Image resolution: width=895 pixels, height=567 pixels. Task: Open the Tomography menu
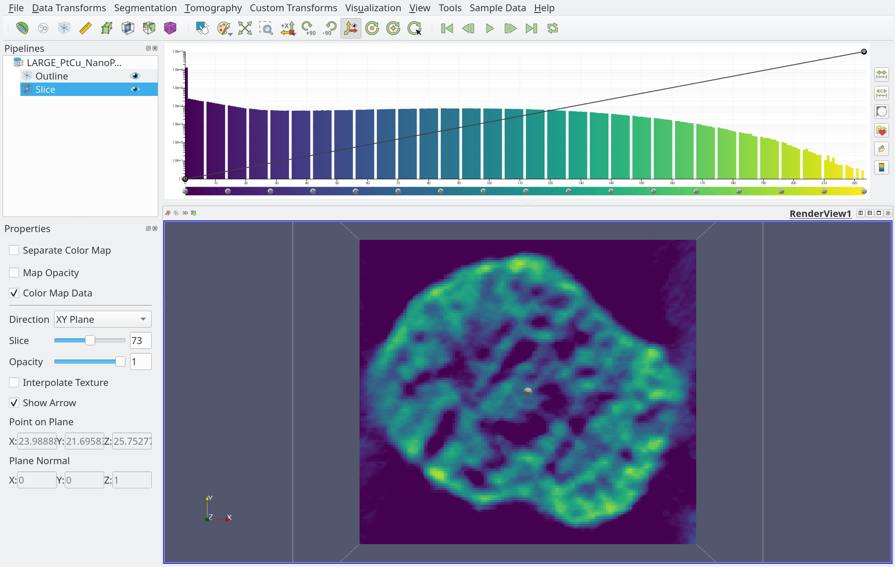pyautogui.click(x=213, y=8)
